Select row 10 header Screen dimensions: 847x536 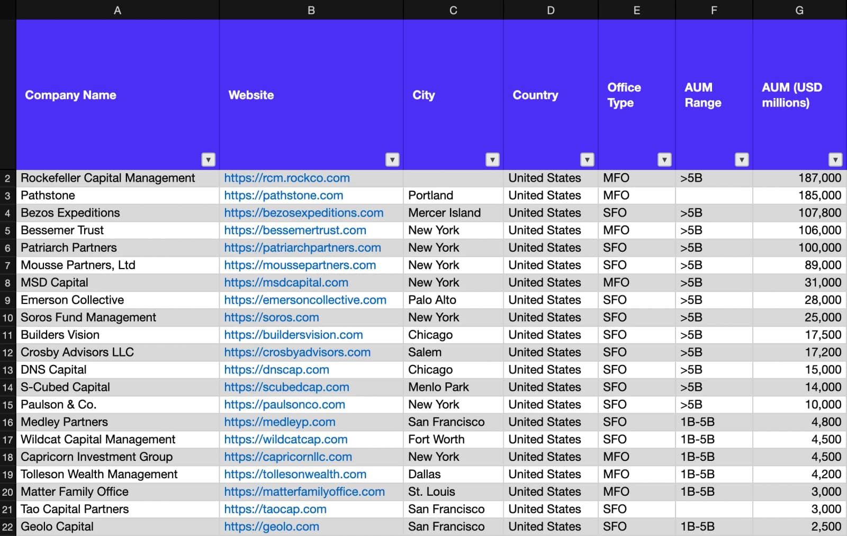(x=8, y=318)
